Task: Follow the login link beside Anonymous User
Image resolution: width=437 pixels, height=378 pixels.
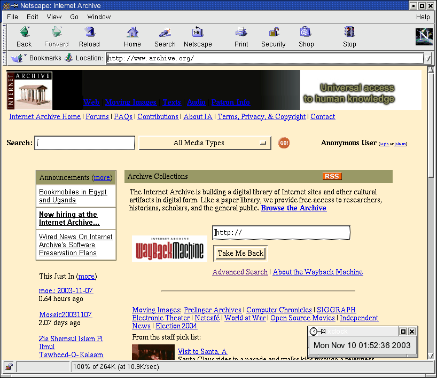Action: pos(384,144)
